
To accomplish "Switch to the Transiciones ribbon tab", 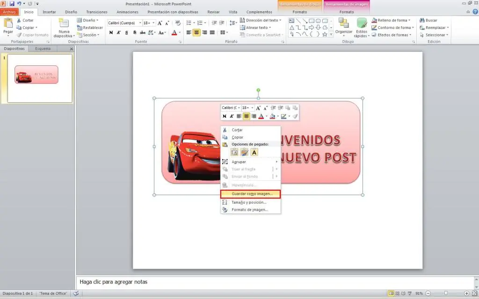I will (x=97, y=12).
